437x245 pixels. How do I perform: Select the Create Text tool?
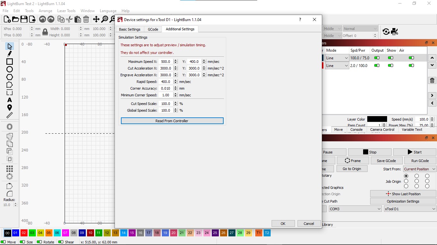(10, 100)
